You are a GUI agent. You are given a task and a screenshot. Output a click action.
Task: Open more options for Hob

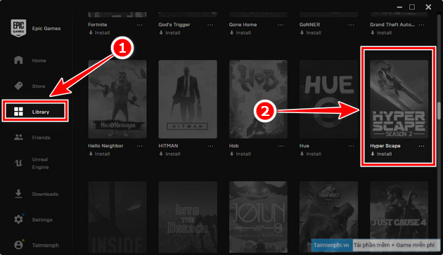pos(281,146)
